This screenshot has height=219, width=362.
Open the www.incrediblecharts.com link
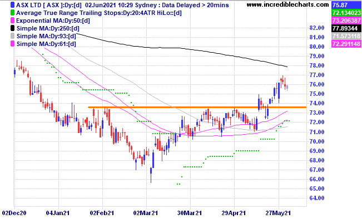click(x=287, y=4)
